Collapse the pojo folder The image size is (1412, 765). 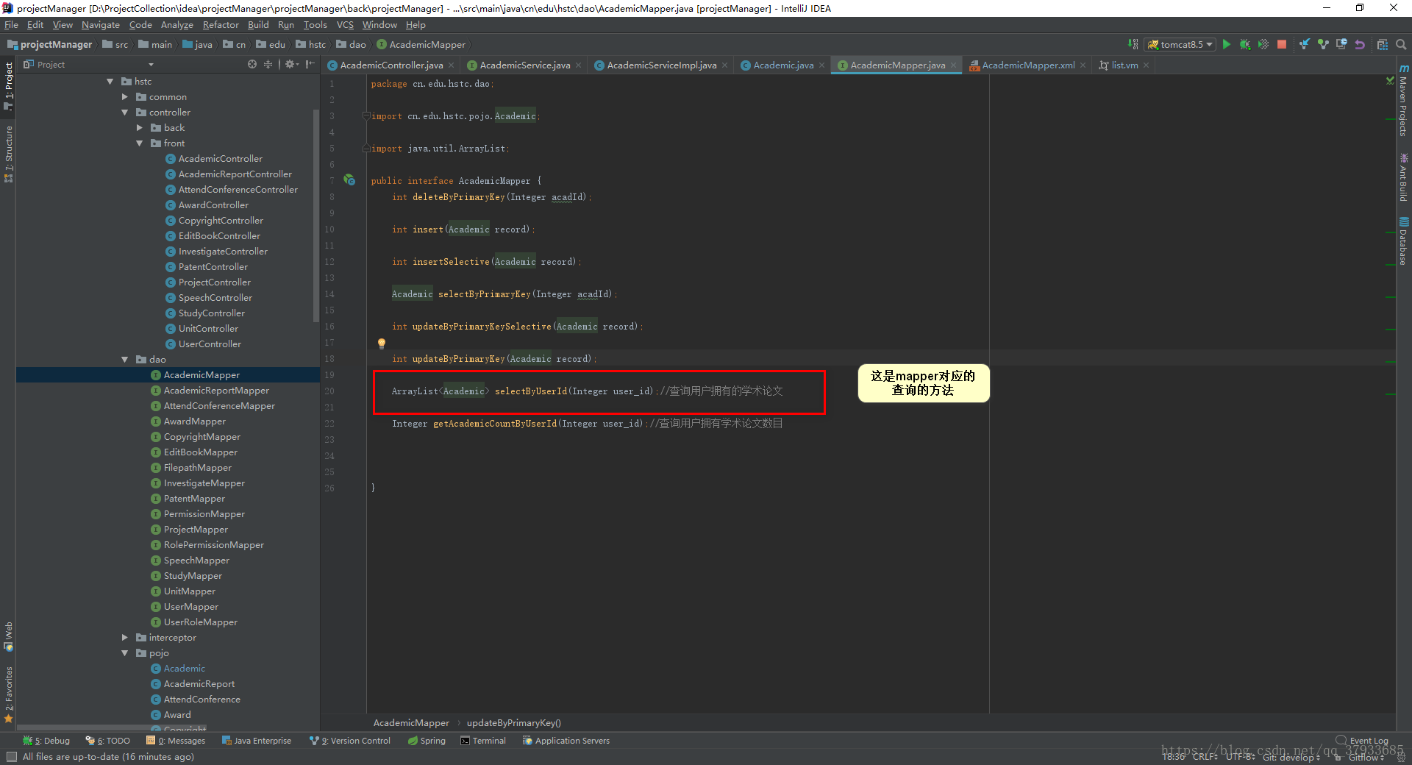tap(125, 653)
